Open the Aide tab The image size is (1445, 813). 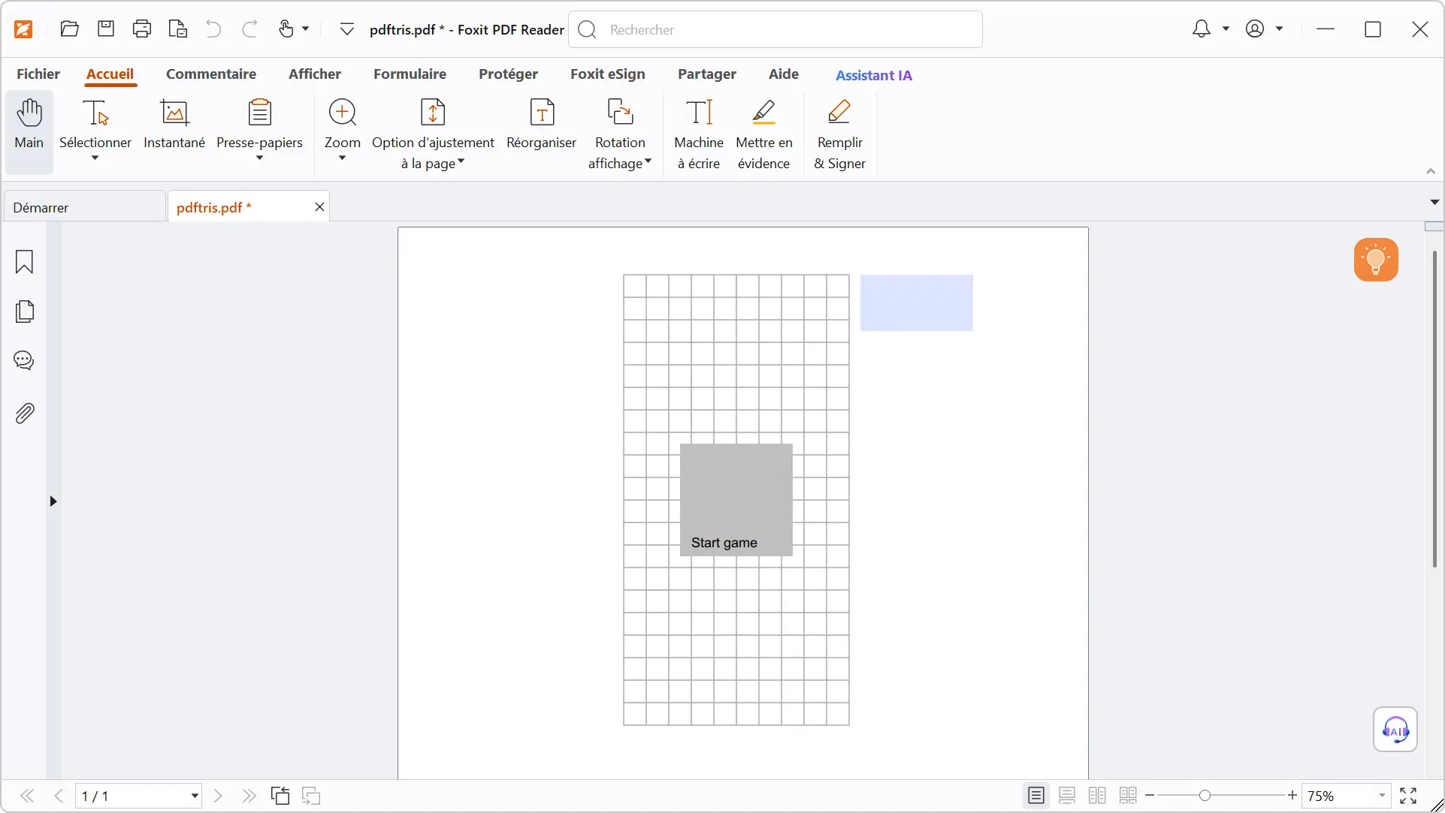point(784,74)
